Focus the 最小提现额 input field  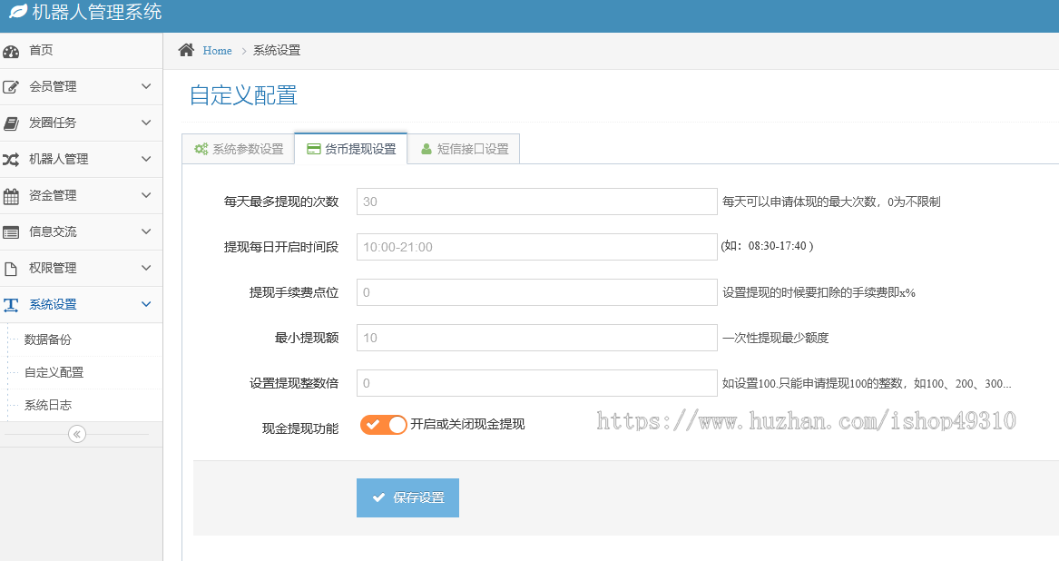pyautogui.click(x=537, y=338)
